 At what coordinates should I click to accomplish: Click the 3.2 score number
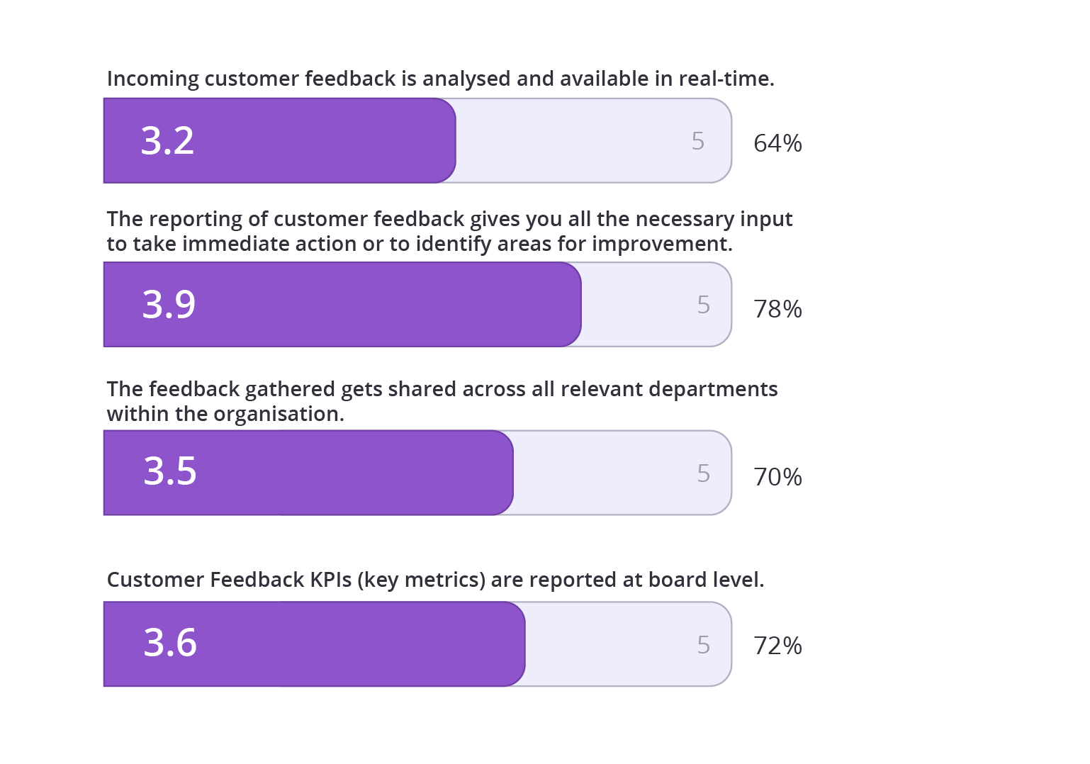(167, 140)
